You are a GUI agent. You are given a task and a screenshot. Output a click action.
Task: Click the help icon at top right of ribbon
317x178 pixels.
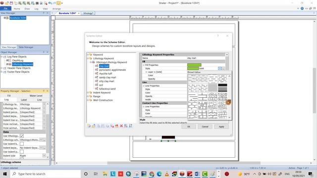pyautogui.click(x=302, y=8)
